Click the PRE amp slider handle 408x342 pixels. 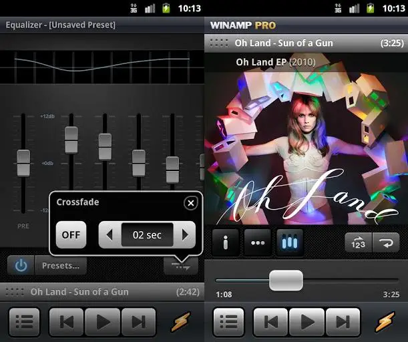click(23, 163)
